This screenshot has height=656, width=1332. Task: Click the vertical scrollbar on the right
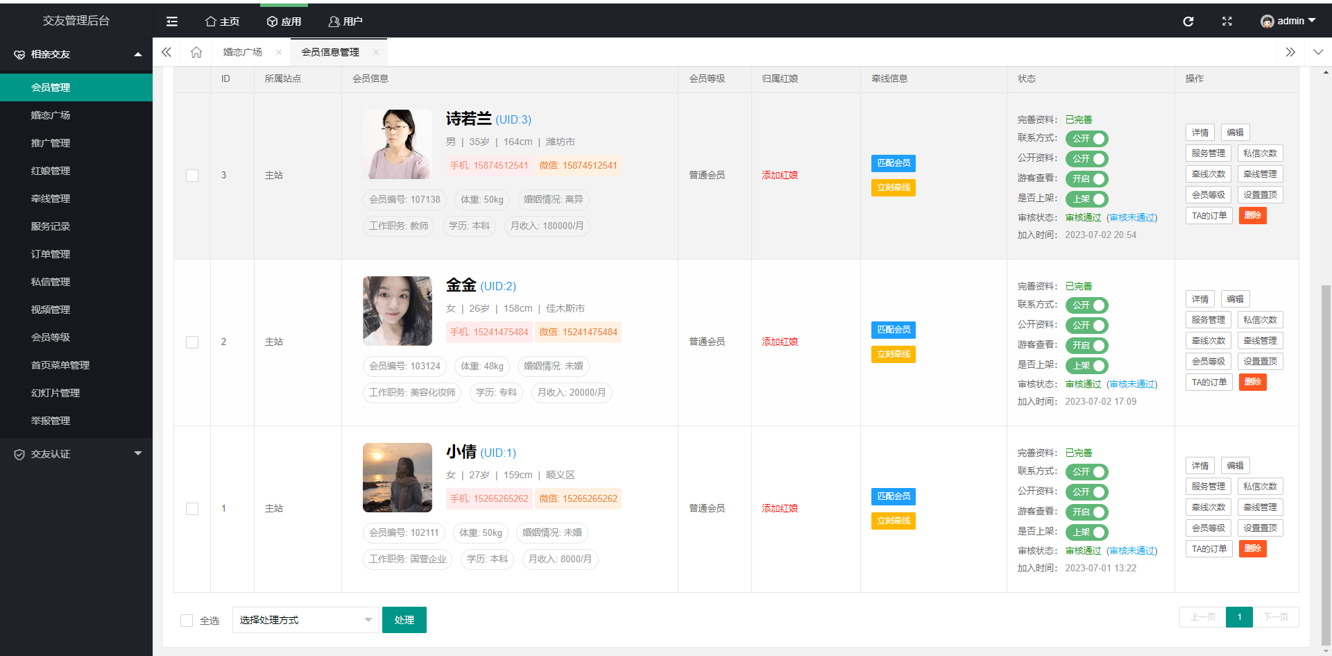click(1326, 465)
